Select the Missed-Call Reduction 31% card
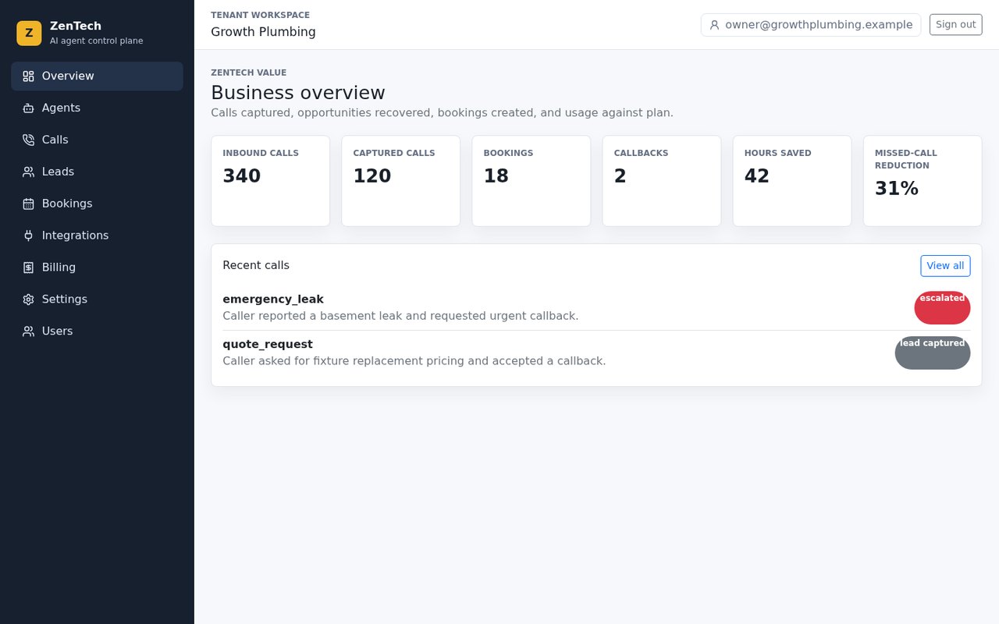This screenshot has width=999, height=624. [923, 181]
